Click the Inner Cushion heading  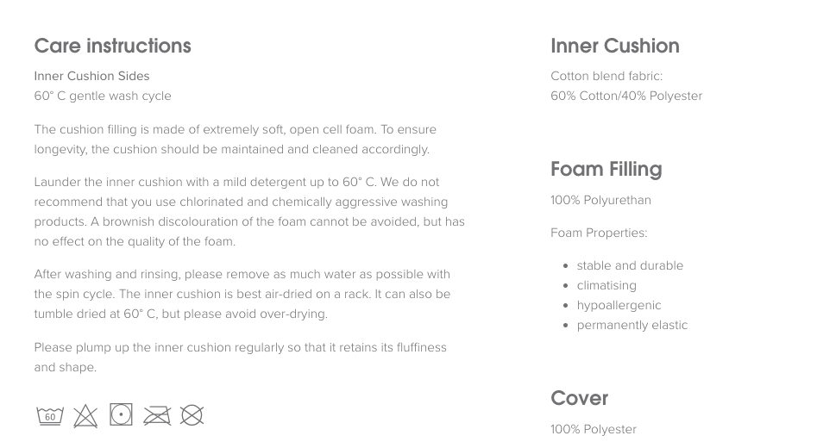615,46
